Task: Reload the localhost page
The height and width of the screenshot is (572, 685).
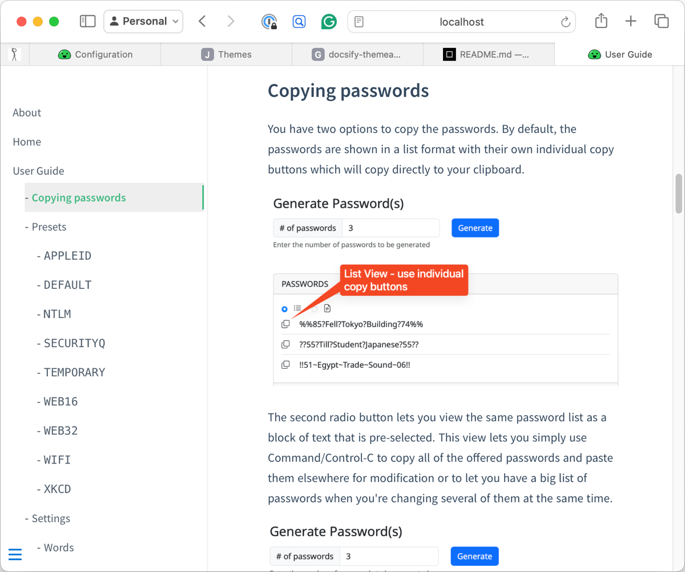Action: [x=566, y=22]
